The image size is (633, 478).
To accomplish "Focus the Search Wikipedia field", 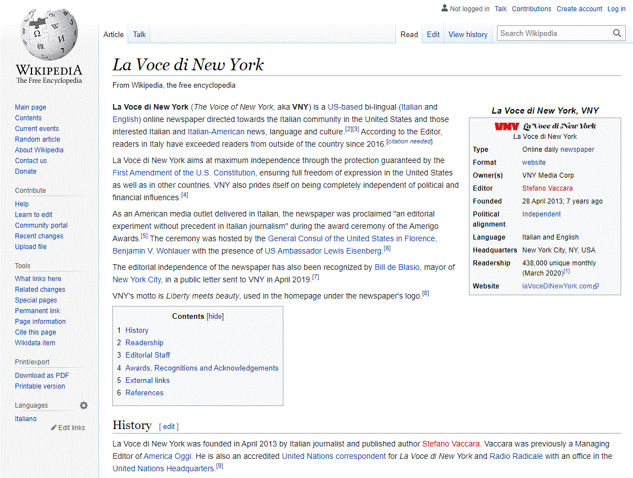I will coord(555,34).
